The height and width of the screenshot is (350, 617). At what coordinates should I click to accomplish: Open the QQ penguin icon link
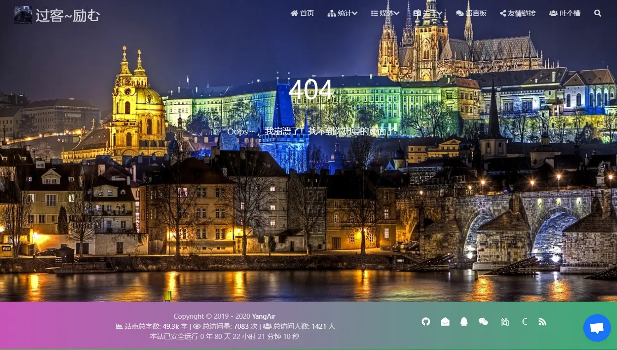(x=464, y=322)
